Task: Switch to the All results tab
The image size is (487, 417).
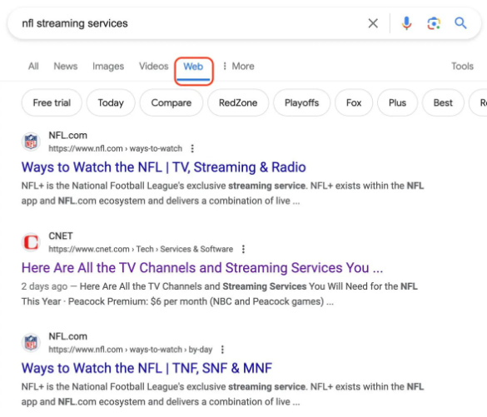Action: tap(33, 66)
